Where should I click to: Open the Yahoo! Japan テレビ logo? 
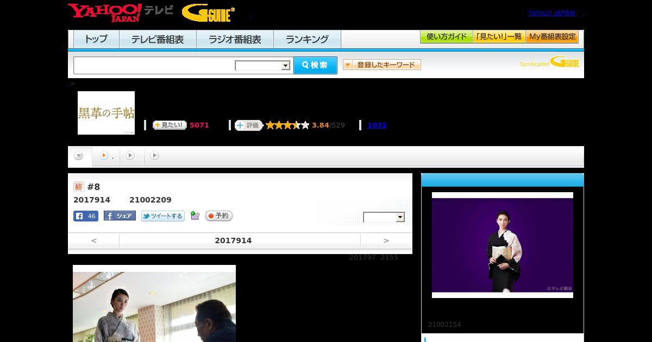coord(121,12)
